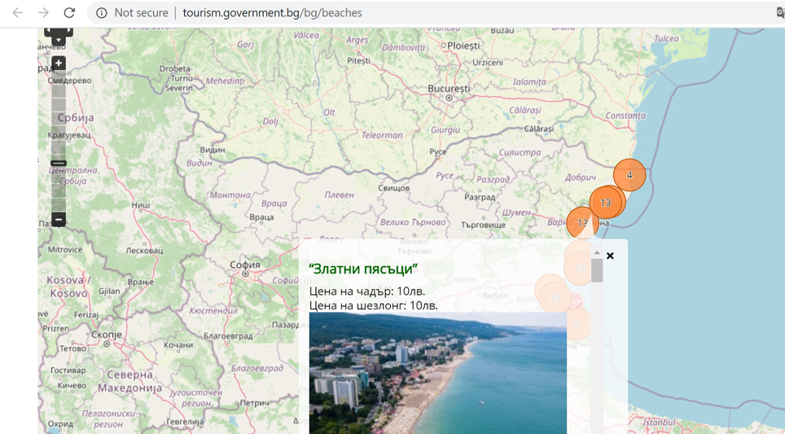Click the Constanța label on the map
This screenshot has height=434, width=785.
625,116
